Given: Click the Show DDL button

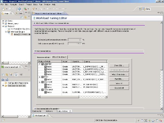Looking at the screenshot, I should coord(119,66).
